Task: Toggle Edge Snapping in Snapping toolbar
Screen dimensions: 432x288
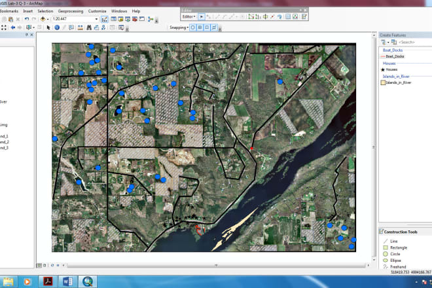Action: [214, 27]
